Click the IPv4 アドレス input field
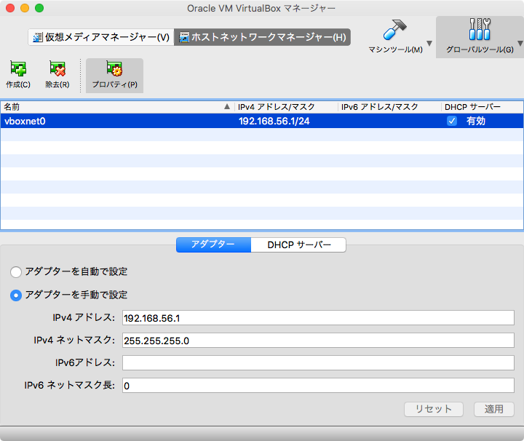This screenshot has width=524, height=441. click(318, 318)
